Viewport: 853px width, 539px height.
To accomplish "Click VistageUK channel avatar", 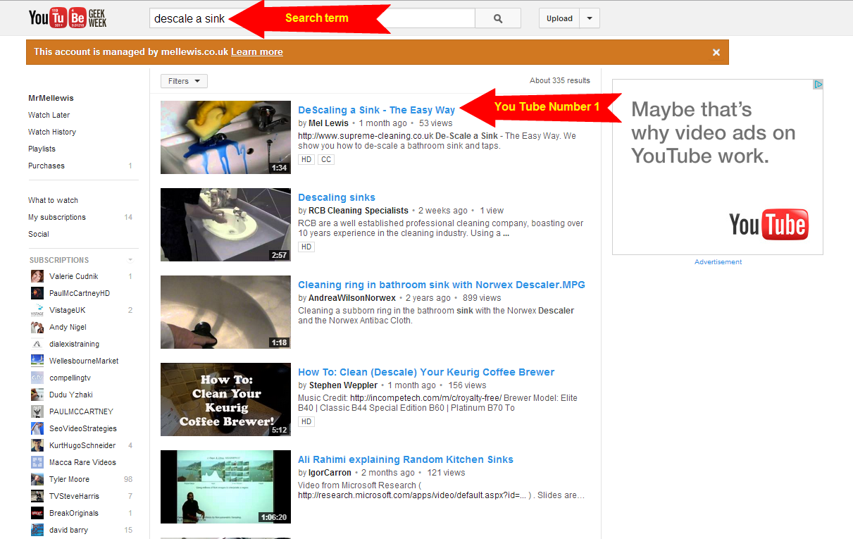I will [x=37, y=310].
